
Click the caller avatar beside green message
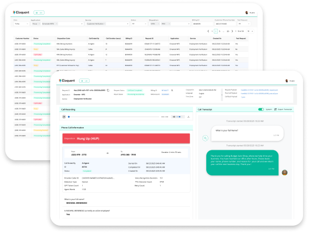pos(284,172)
